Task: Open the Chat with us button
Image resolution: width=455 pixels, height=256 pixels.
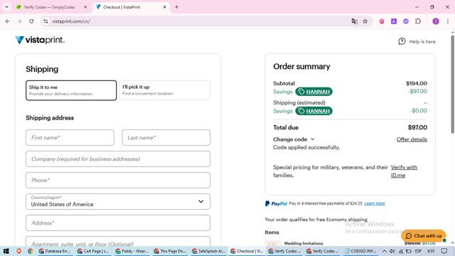Action: tap(424, 235)
